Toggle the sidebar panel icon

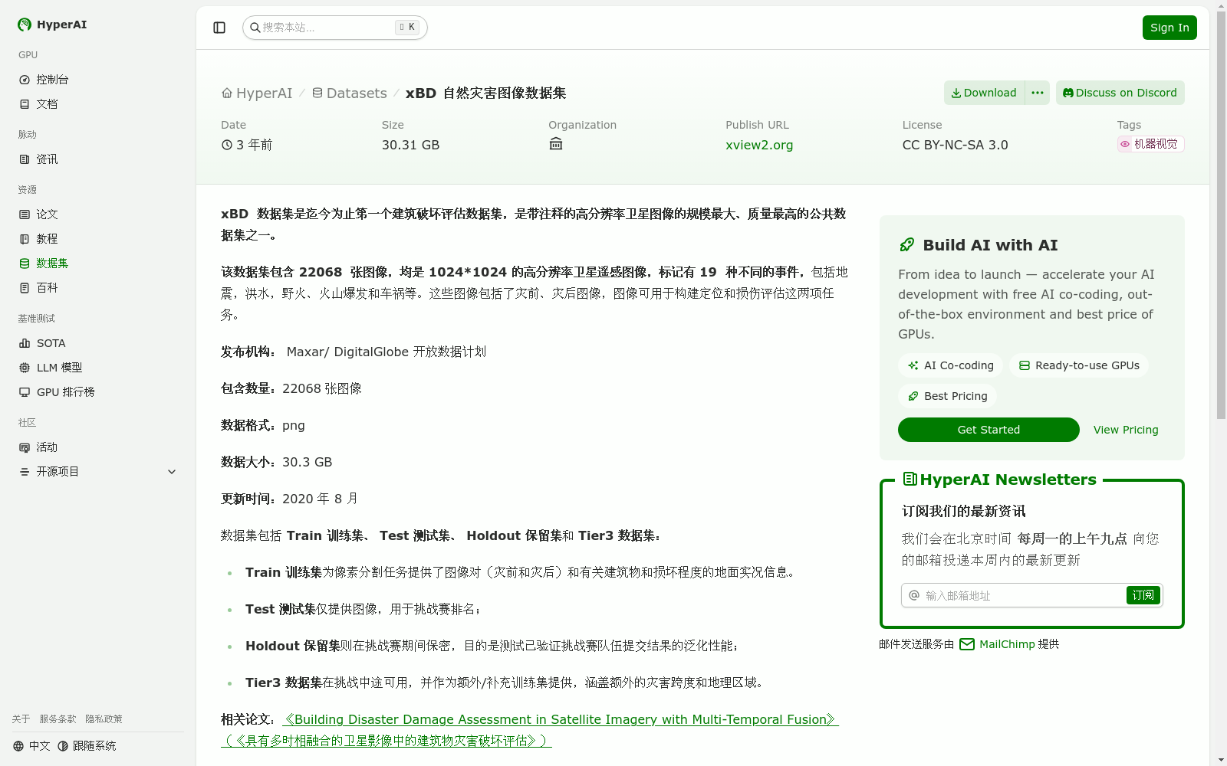click(219, 28)
